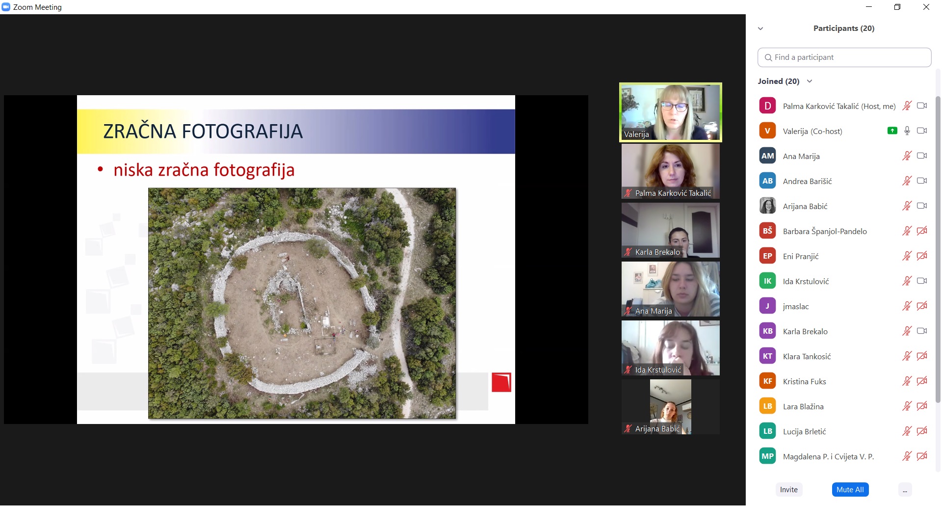This screenshot has height=530, width=942.
Task: Open the Participants panel chevron dropdown
Action: (760, 28)
